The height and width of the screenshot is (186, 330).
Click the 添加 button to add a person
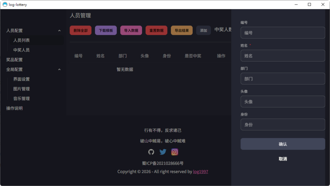[203, 30]
